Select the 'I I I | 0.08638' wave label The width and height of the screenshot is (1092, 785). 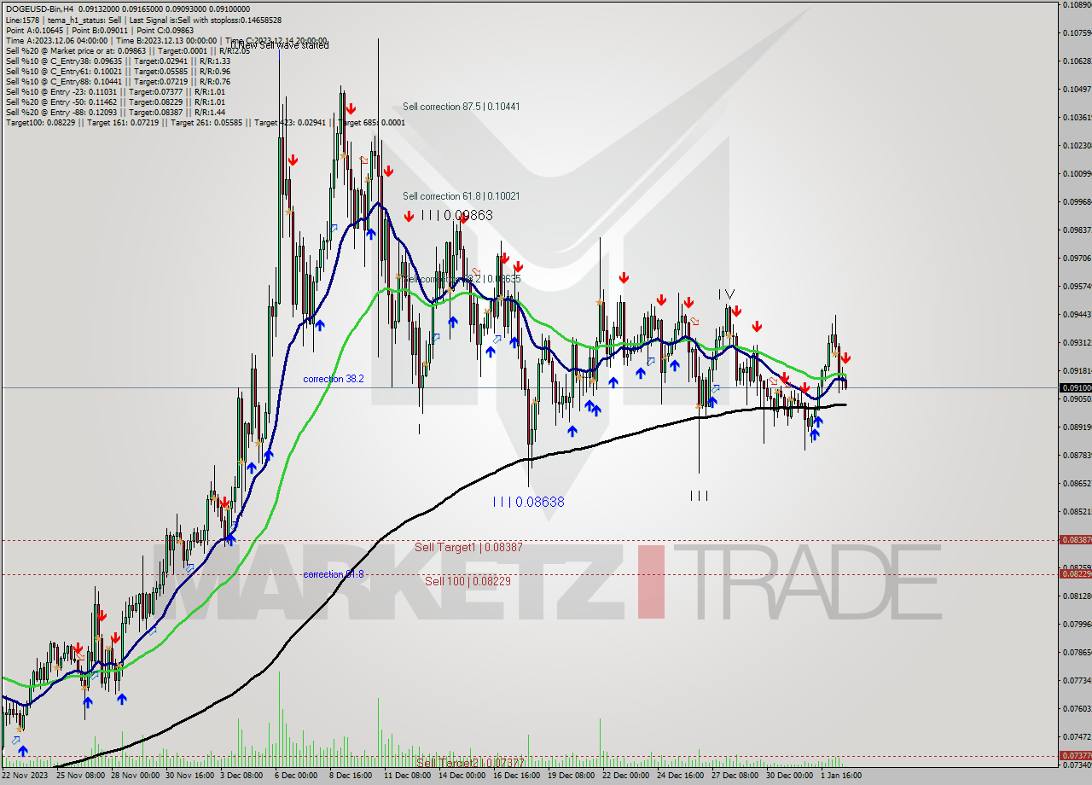(528, 502)
